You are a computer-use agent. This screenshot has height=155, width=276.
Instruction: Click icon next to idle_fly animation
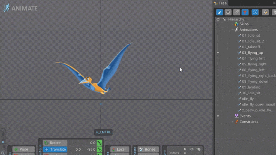click(239, 99)
